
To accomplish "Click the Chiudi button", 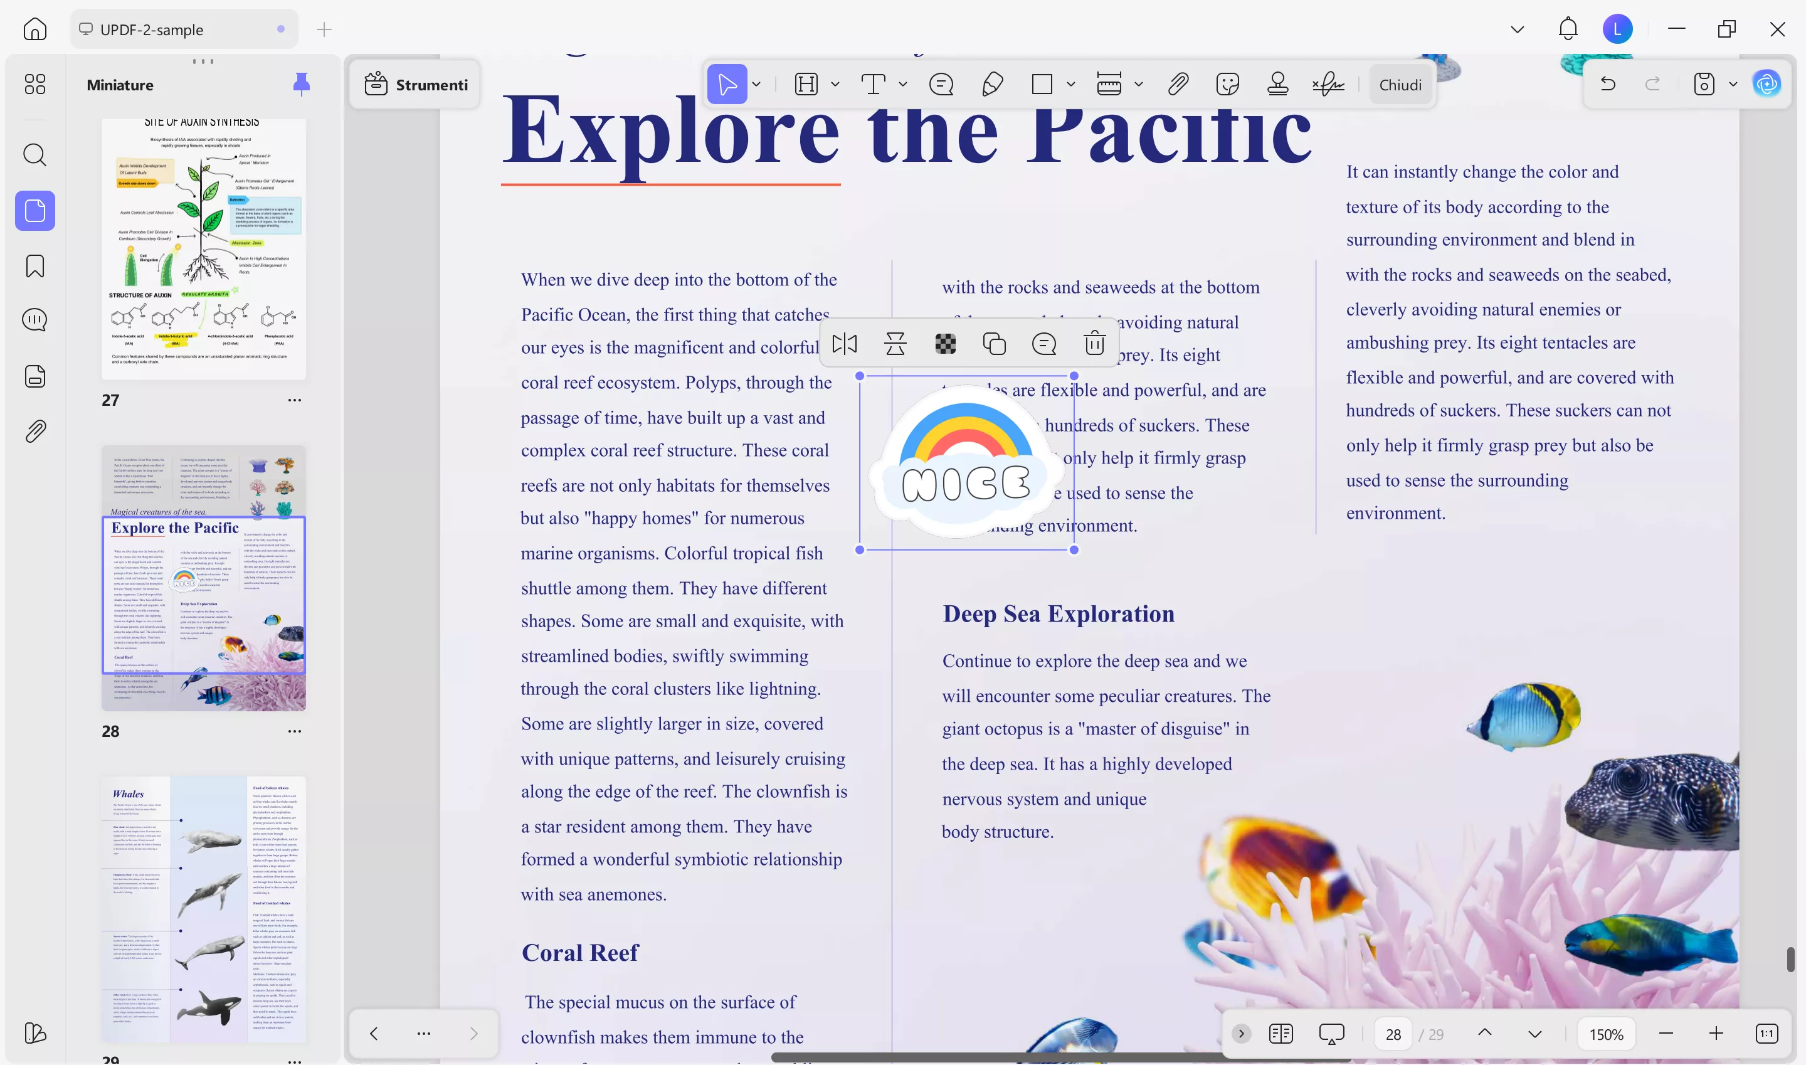I will (x=1400, y=85).
